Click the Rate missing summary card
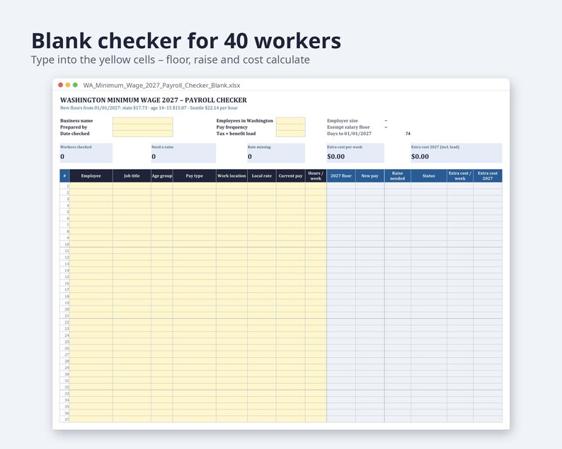 [x=276, y=153]
